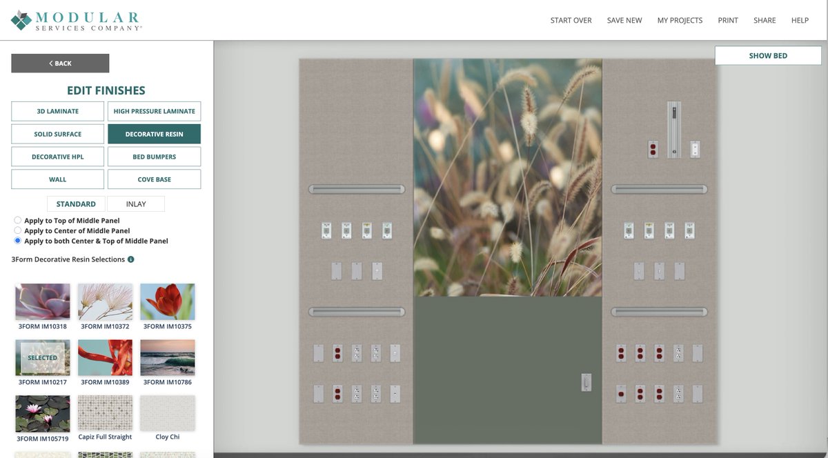Switch to the Standard resin tab
Image resolution: width=828 pixels, height=458 pixels.
tap(76, 204)
